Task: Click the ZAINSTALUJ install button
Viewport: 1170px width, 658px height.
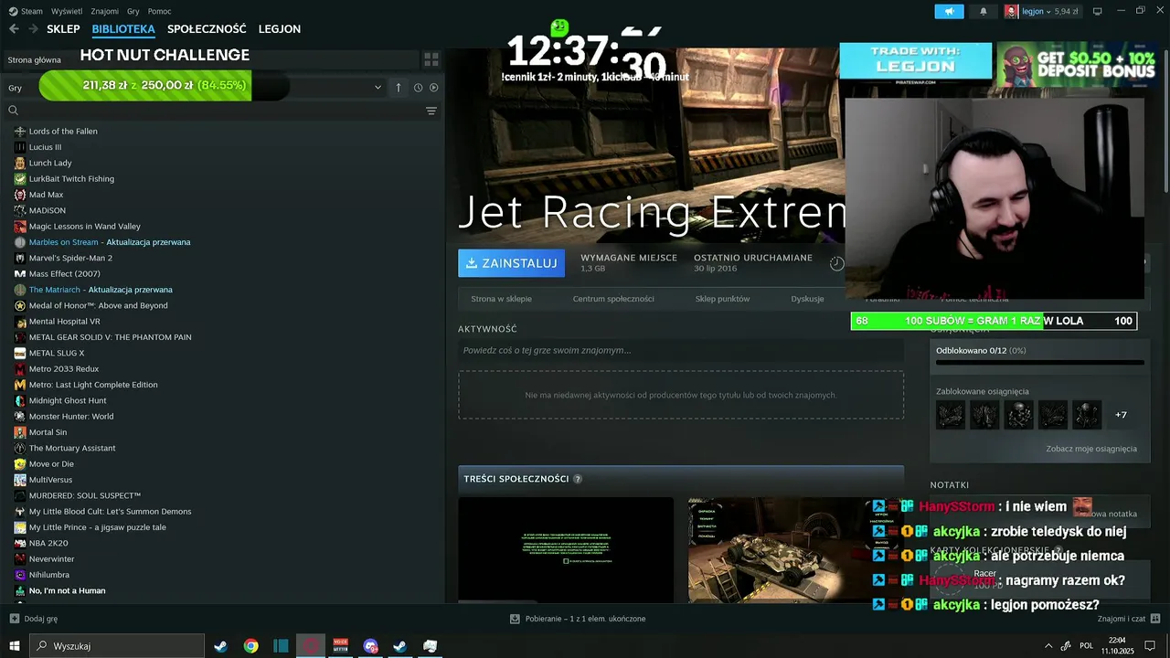Action: click(x=511, y=263)
